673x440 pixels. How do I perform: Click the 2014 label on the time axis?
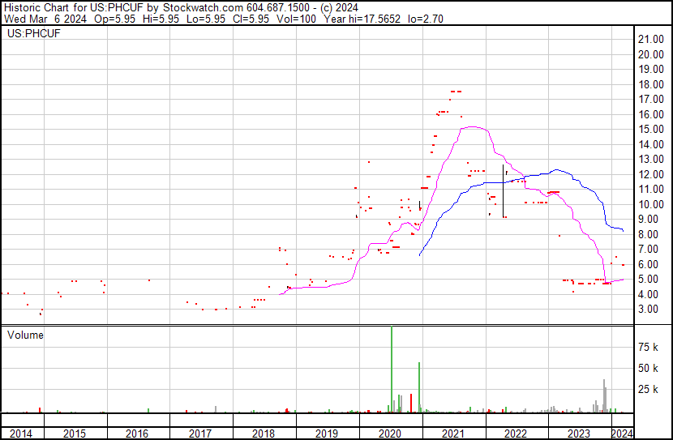(x=20, y=434)
